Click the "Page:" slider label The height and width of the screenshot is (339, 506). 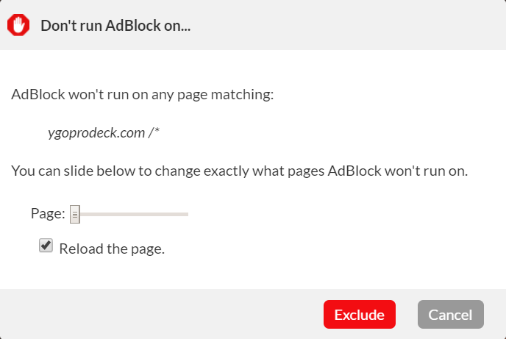(48, 213)
